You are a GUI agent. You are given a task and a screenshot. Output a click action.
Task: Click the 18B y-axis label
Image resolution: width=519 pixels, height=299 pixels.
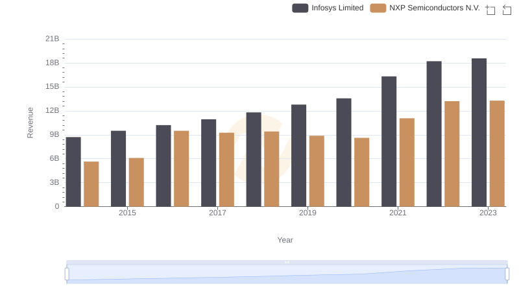pos(53,63)
